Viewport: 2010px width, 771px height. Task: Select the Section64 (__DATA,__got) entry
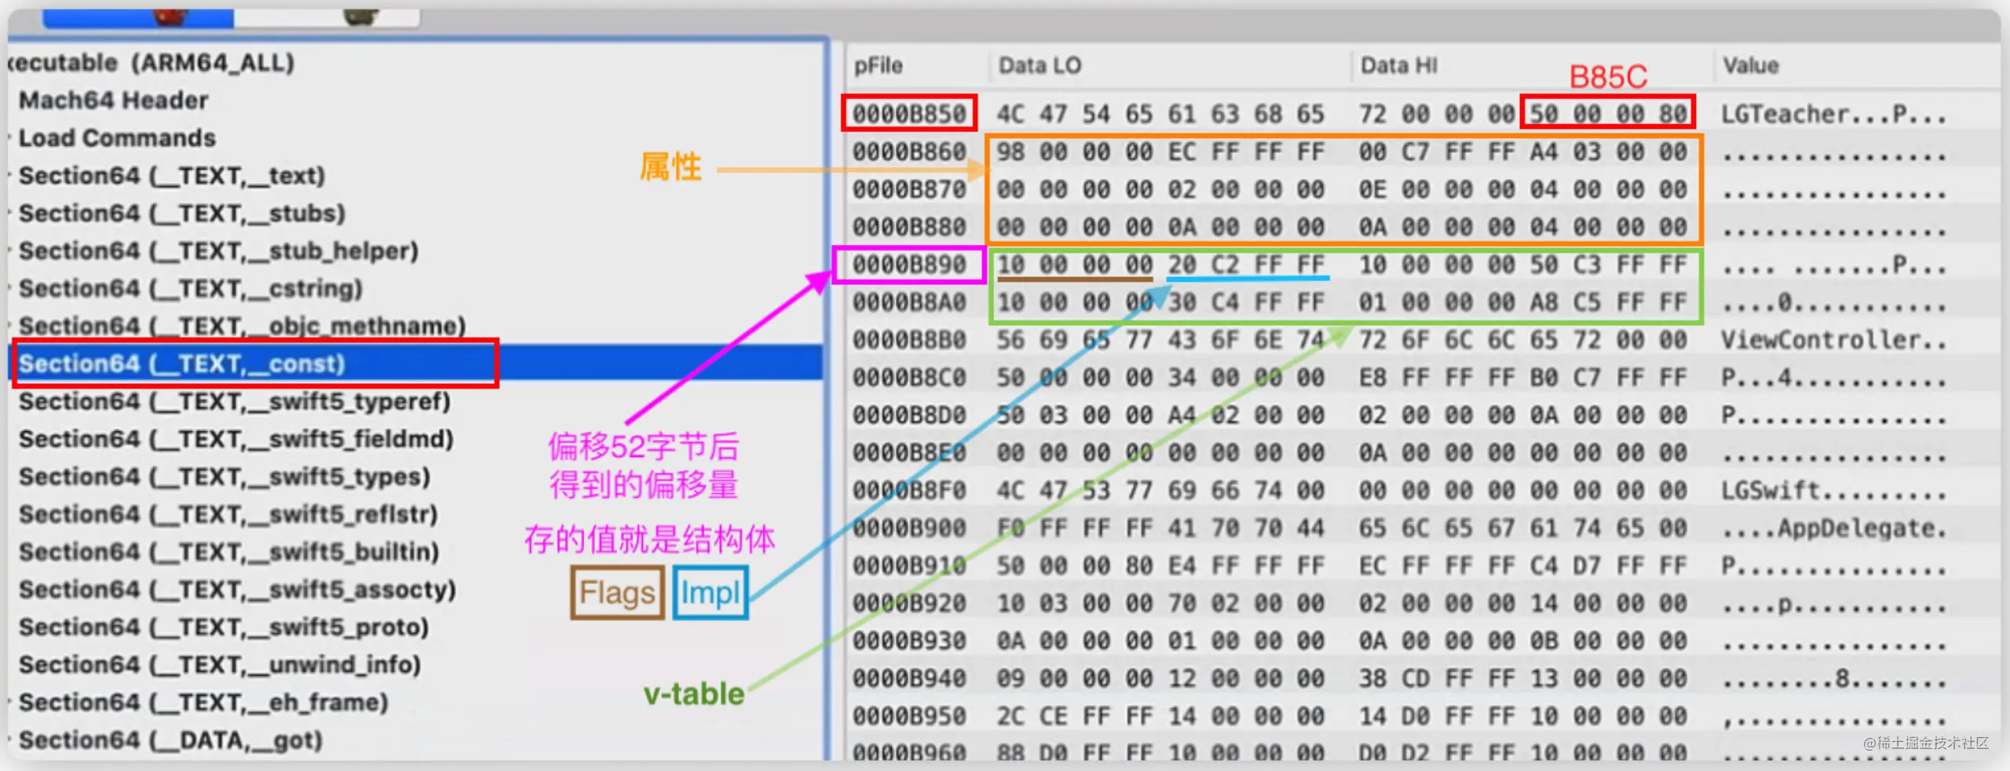(170, 740)
